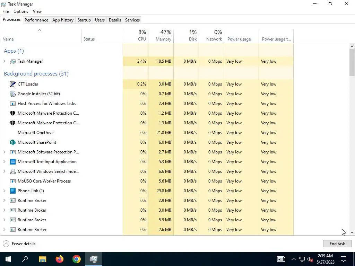Click the MoUSO Core Worker Process icon

(x=13, y=181)
